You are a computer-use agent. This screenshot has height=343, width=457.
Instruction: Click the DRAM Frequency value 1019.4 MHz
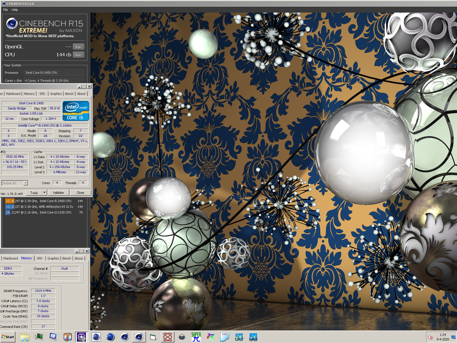coord(43,291)
